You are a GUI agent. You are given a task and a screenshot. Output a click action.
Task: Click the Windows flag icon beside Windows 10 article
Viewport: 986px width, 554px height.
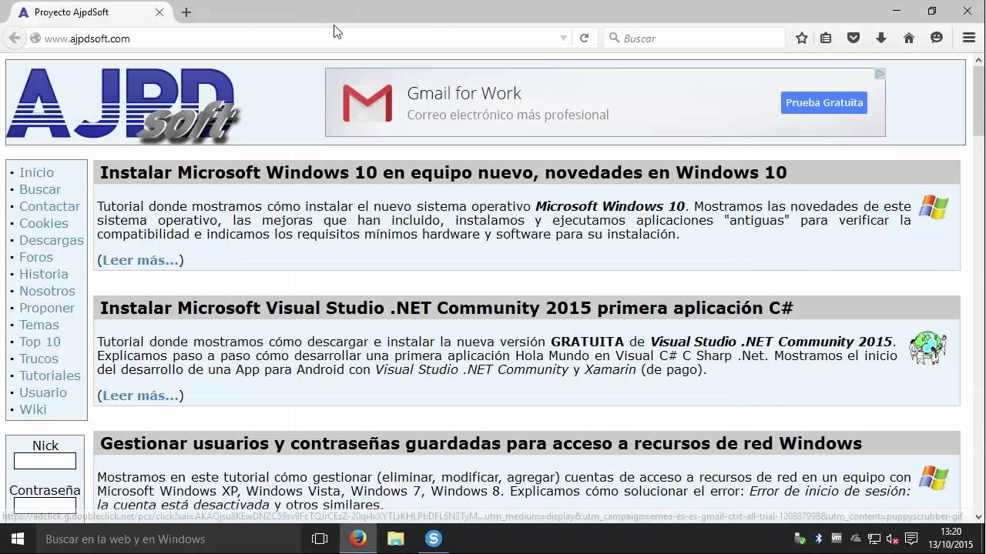[x=934, y=207]
